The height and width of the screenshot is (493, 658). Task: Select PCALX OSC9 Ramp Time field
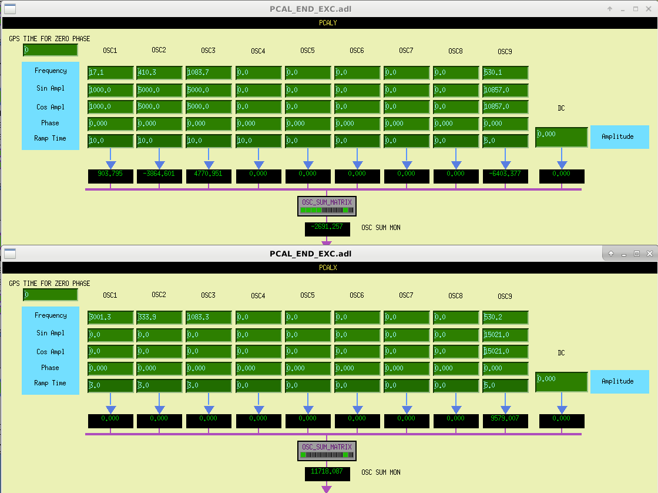(505, 386)
